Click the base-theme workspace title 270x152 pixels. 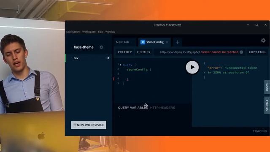coord(84,47)
